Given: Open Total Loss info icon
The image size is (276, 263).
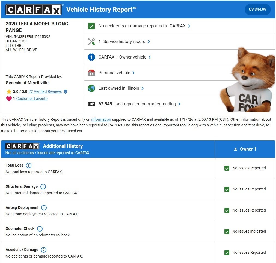Looking at the screenshot, I should pyautogui.click(x=29, y=166).
